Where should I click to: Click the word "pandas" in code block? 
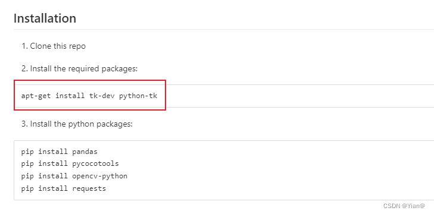click(85, 152)
